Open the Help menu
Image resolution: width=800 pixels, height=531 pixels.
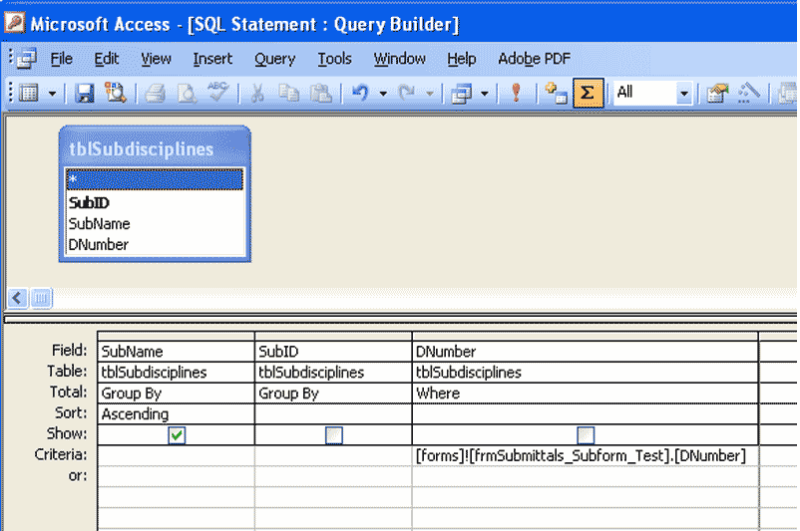[x=461, y=59]
